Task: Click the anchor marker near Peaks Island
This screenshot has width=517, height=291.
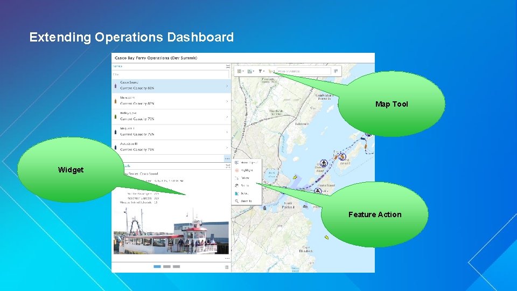Action: pos(318,191)
